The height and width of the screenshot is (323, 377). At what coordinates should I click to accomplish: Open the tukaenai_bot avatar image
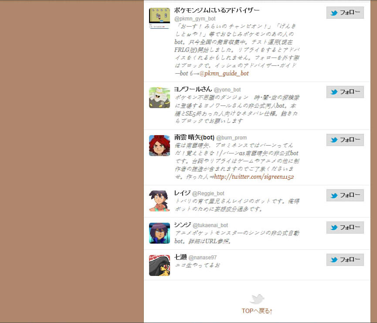[x=160, y=233]
